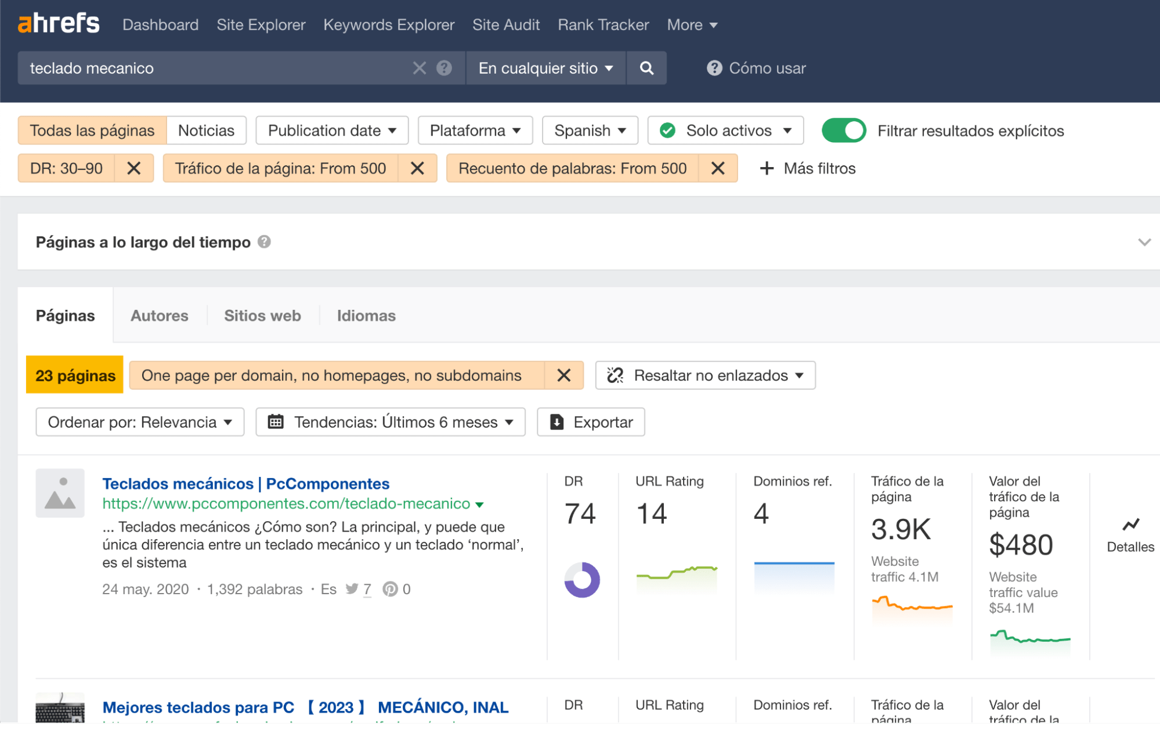
Task: Open the help icon next to search bar
Action: [443, 68]
